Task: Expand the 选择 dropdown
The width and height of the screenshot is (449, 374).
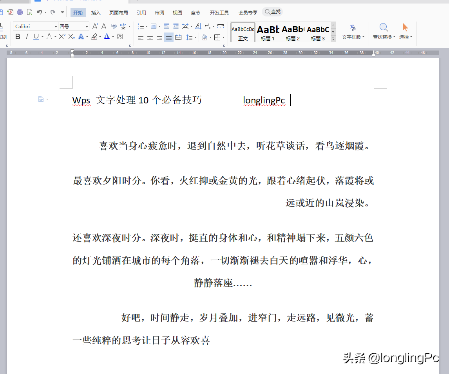Action: 411,37
